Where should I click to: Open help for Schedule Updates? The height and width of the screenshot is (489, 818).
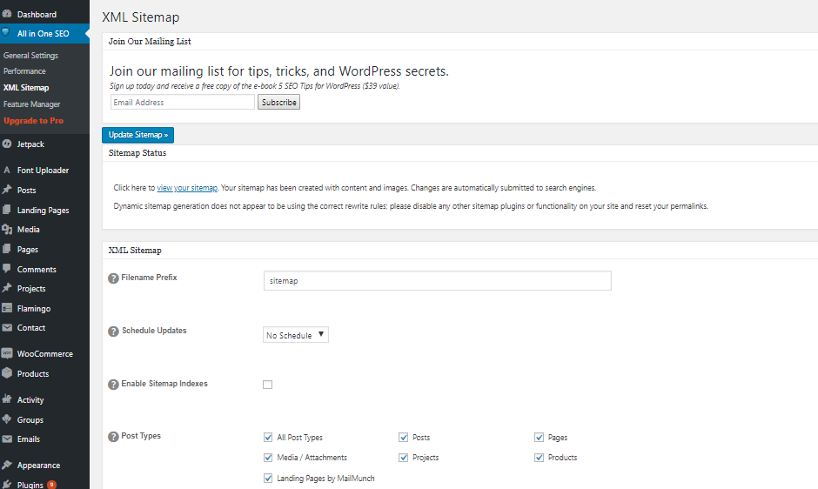tap(113, 332)
